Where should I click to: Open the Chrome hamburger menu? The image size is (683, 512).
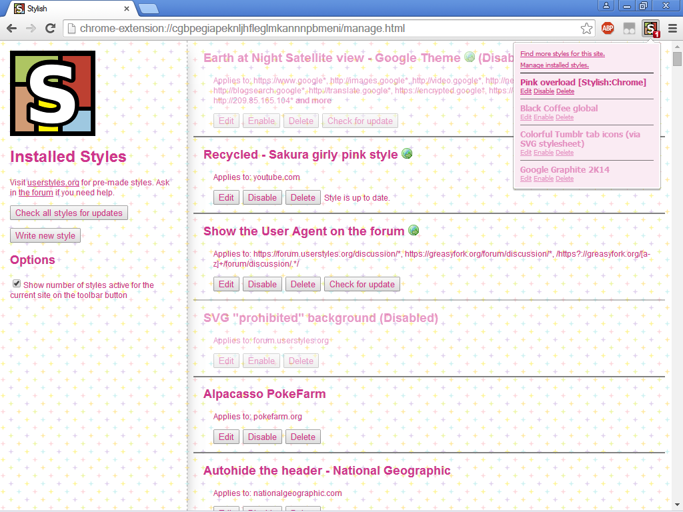(x=672, y=29)
